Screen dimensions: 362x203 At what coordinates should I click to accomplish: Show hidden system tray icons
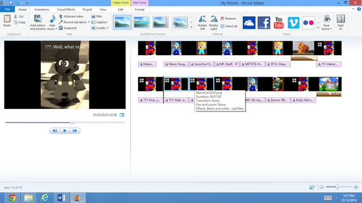337,198
